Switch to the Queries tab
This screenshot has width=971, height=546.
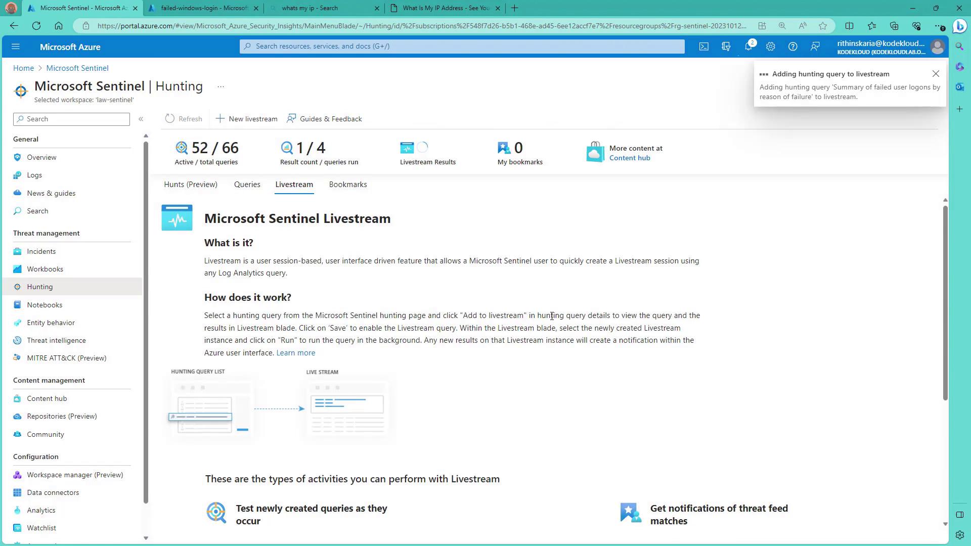[247, 185]
